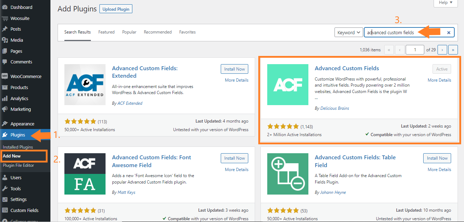Viewport: 464px width, 222px height.
Task: Click the five-star rating of Advanced Custom Fields
Action: [x=283, y=127]
